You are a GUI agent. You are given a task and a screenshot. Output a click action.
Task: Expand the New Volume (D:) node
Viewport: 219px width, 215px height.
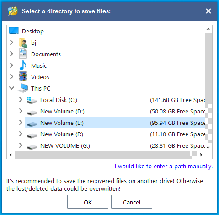[x=21, y=111]
